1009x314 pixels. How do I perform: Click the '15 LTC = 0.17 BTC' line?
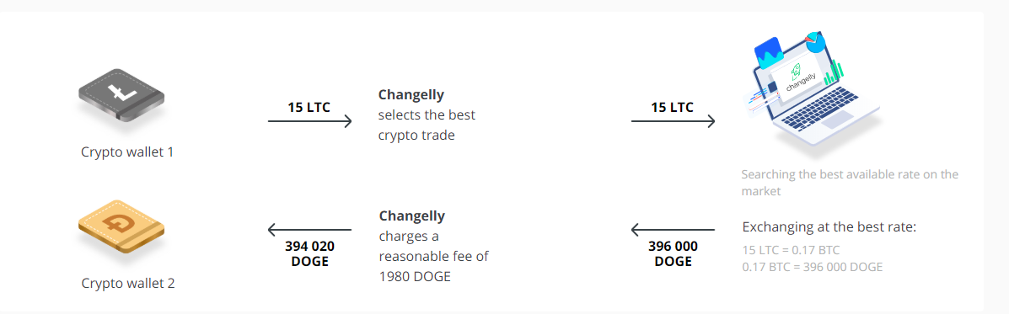point(791,250)
